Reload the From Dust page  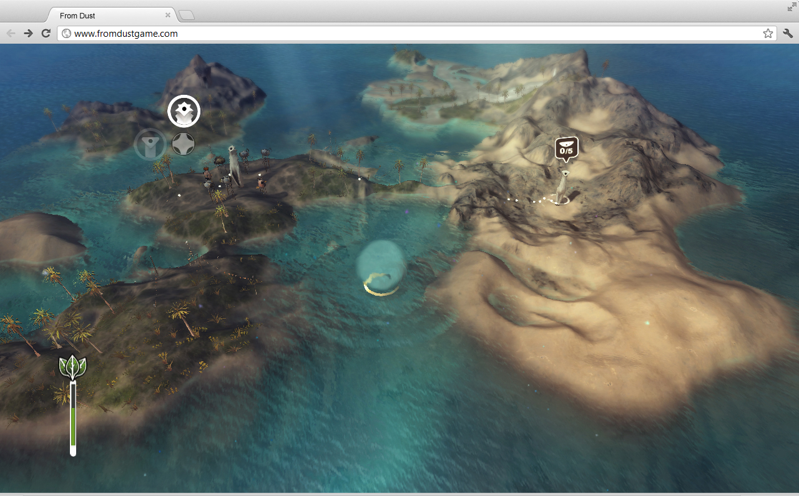coord(46,33)
